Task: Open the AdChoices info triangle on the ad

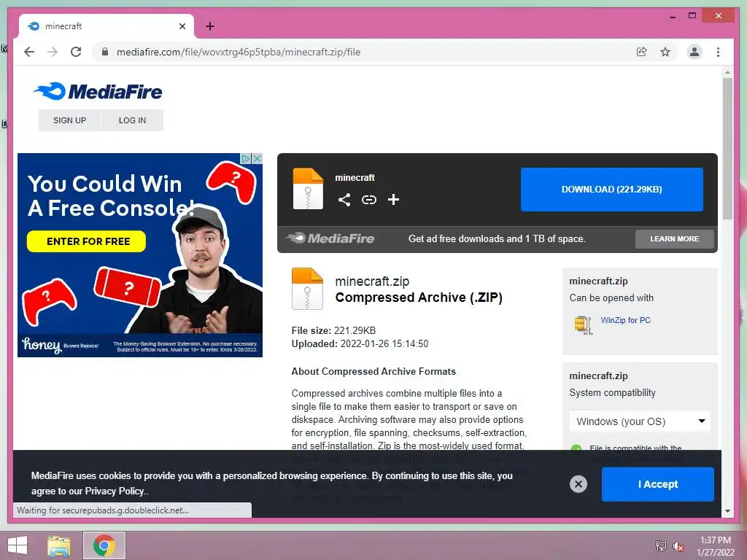Action: 246,158
